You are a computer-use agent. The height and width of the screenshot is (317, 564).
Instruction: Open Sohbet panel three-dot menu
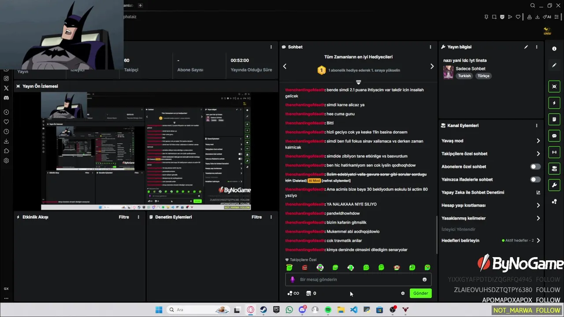click(430, 47)
